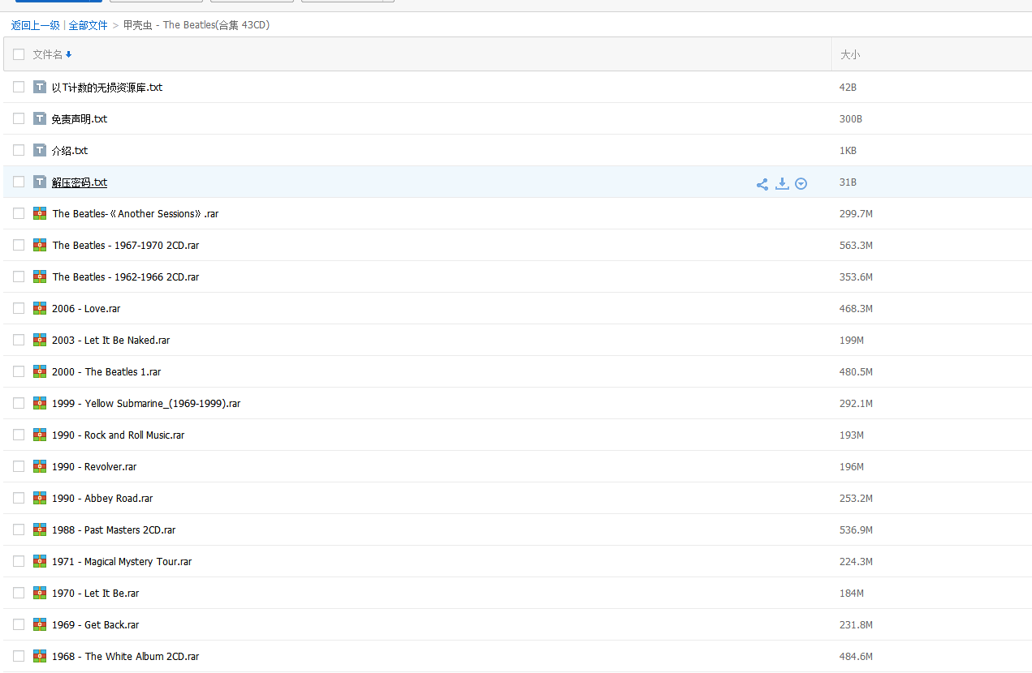
Task: Check the box for 2006 - Love.rar
Action: [19, 308]
